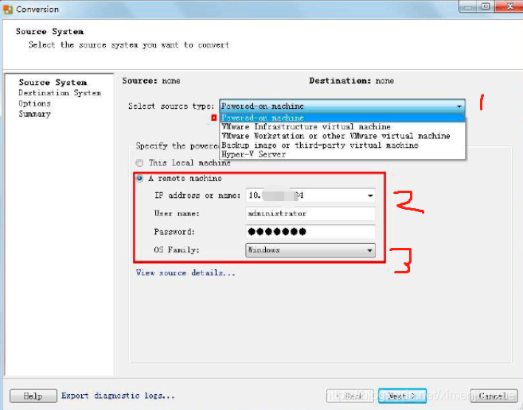This screenshot has width=523, height=410.
Task: Open the Select source type dropdown
Action: [342, 106]
